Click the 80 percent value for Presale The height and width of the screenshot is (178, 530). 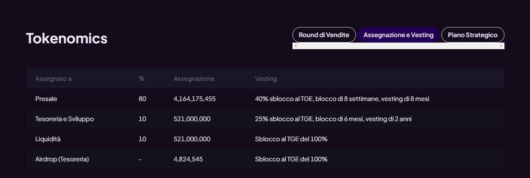click(142, 99)
